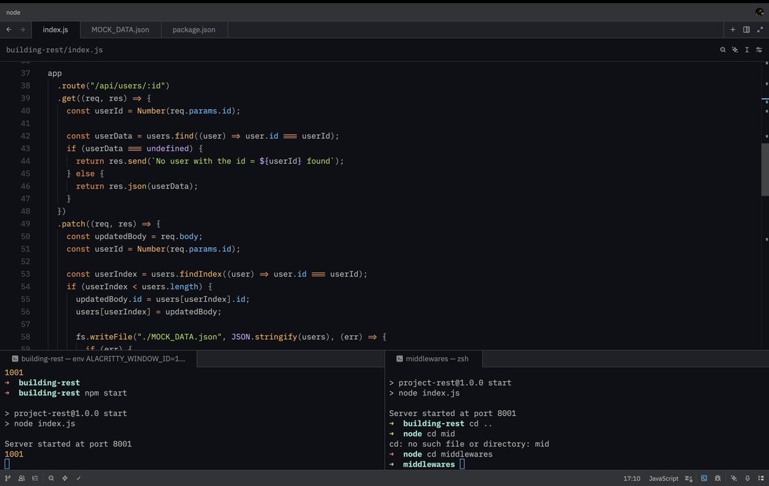Viewport: 769px width, 486px height.
Task: Click line number 37 in gutter
Action: 25,73
